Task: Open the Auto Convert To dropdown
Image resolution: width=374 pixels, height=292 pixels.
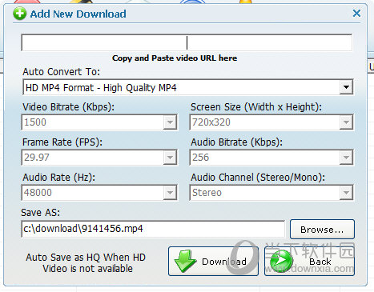Action: [346, 87]
